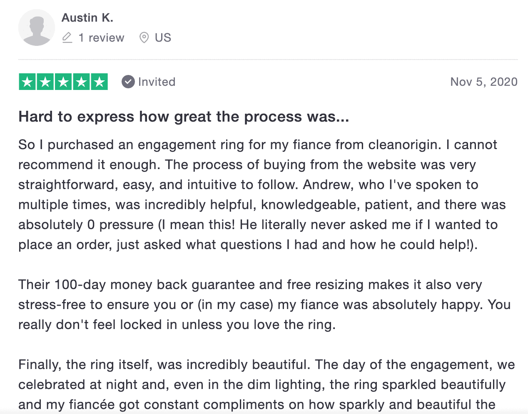This screenshot has height=414, width=528.
Task: Click the second green rating star
Action: click(x=45, y=82)
